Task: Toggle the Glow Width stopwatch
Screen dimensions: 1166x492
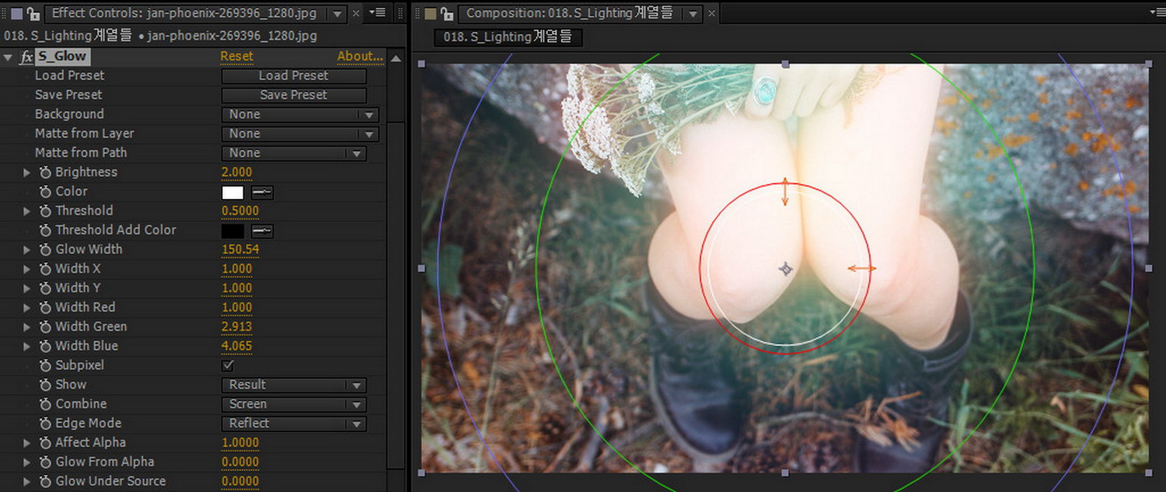Action: click(45, 249)
